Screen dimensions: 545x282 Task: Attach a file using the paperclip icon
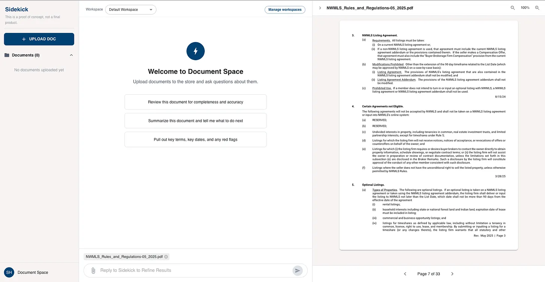click(93, 270)
